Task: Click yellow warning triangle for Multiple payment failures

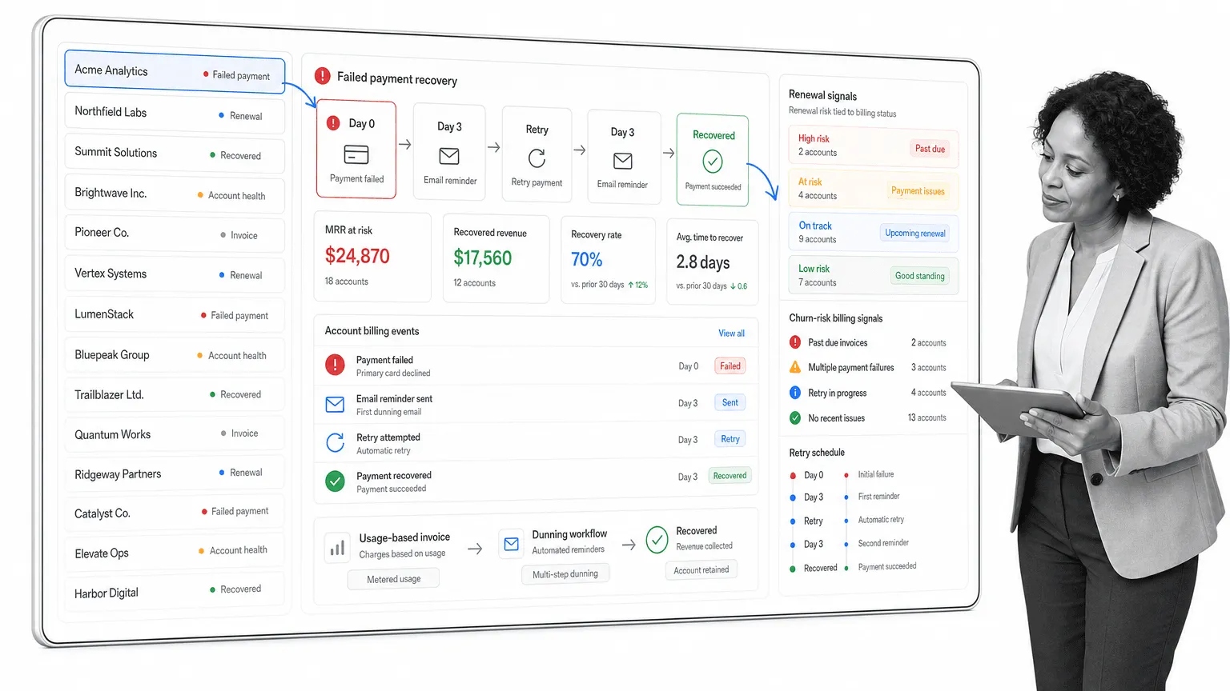Action: click(x=795, y=367)
